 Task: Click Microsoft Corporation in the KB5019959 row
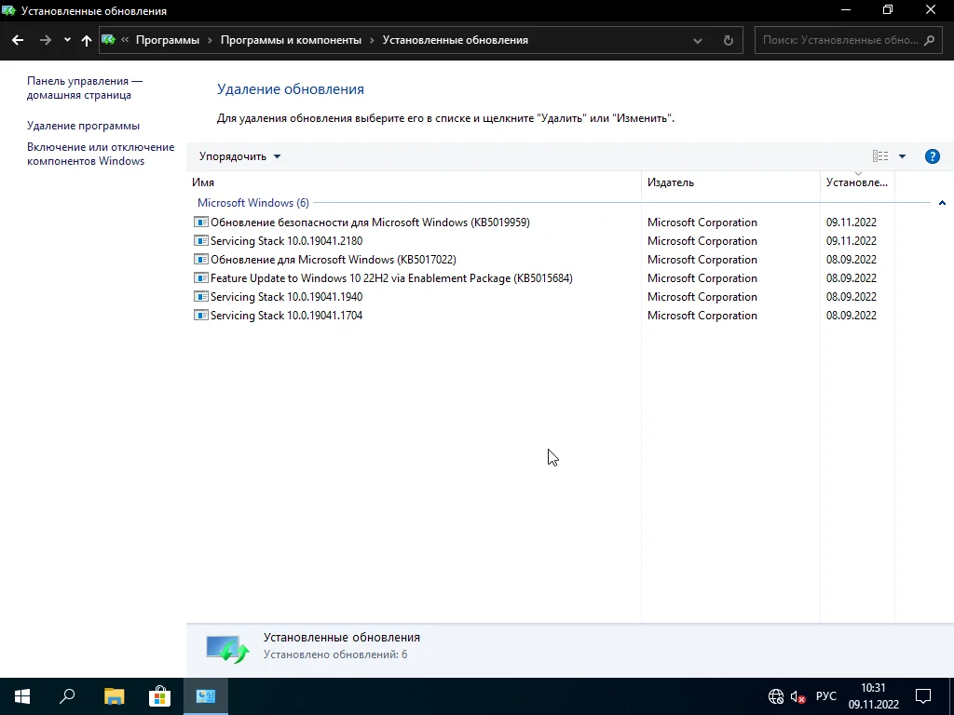tap(702, 223)
